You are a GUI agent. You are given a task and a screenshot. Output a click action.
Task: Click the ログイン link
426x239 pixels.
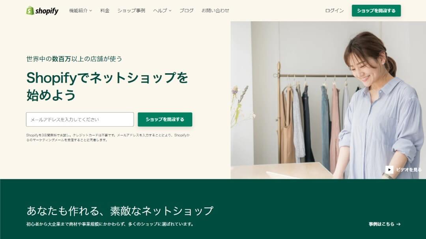tap(334, 11)
